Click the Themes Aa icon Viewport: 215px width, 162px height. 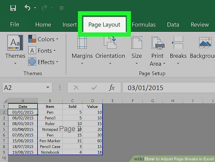click(15, 42)
